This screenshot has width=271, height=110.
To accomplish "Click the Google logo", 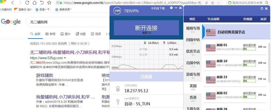I will pos(11,22).
